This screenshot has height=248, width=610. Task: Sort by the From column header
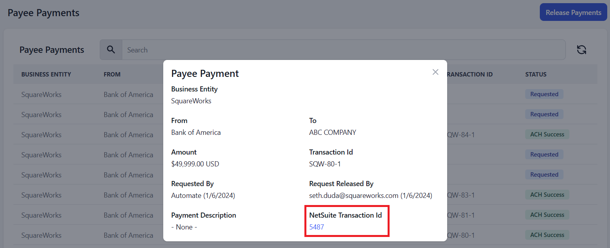pos(112,74)
